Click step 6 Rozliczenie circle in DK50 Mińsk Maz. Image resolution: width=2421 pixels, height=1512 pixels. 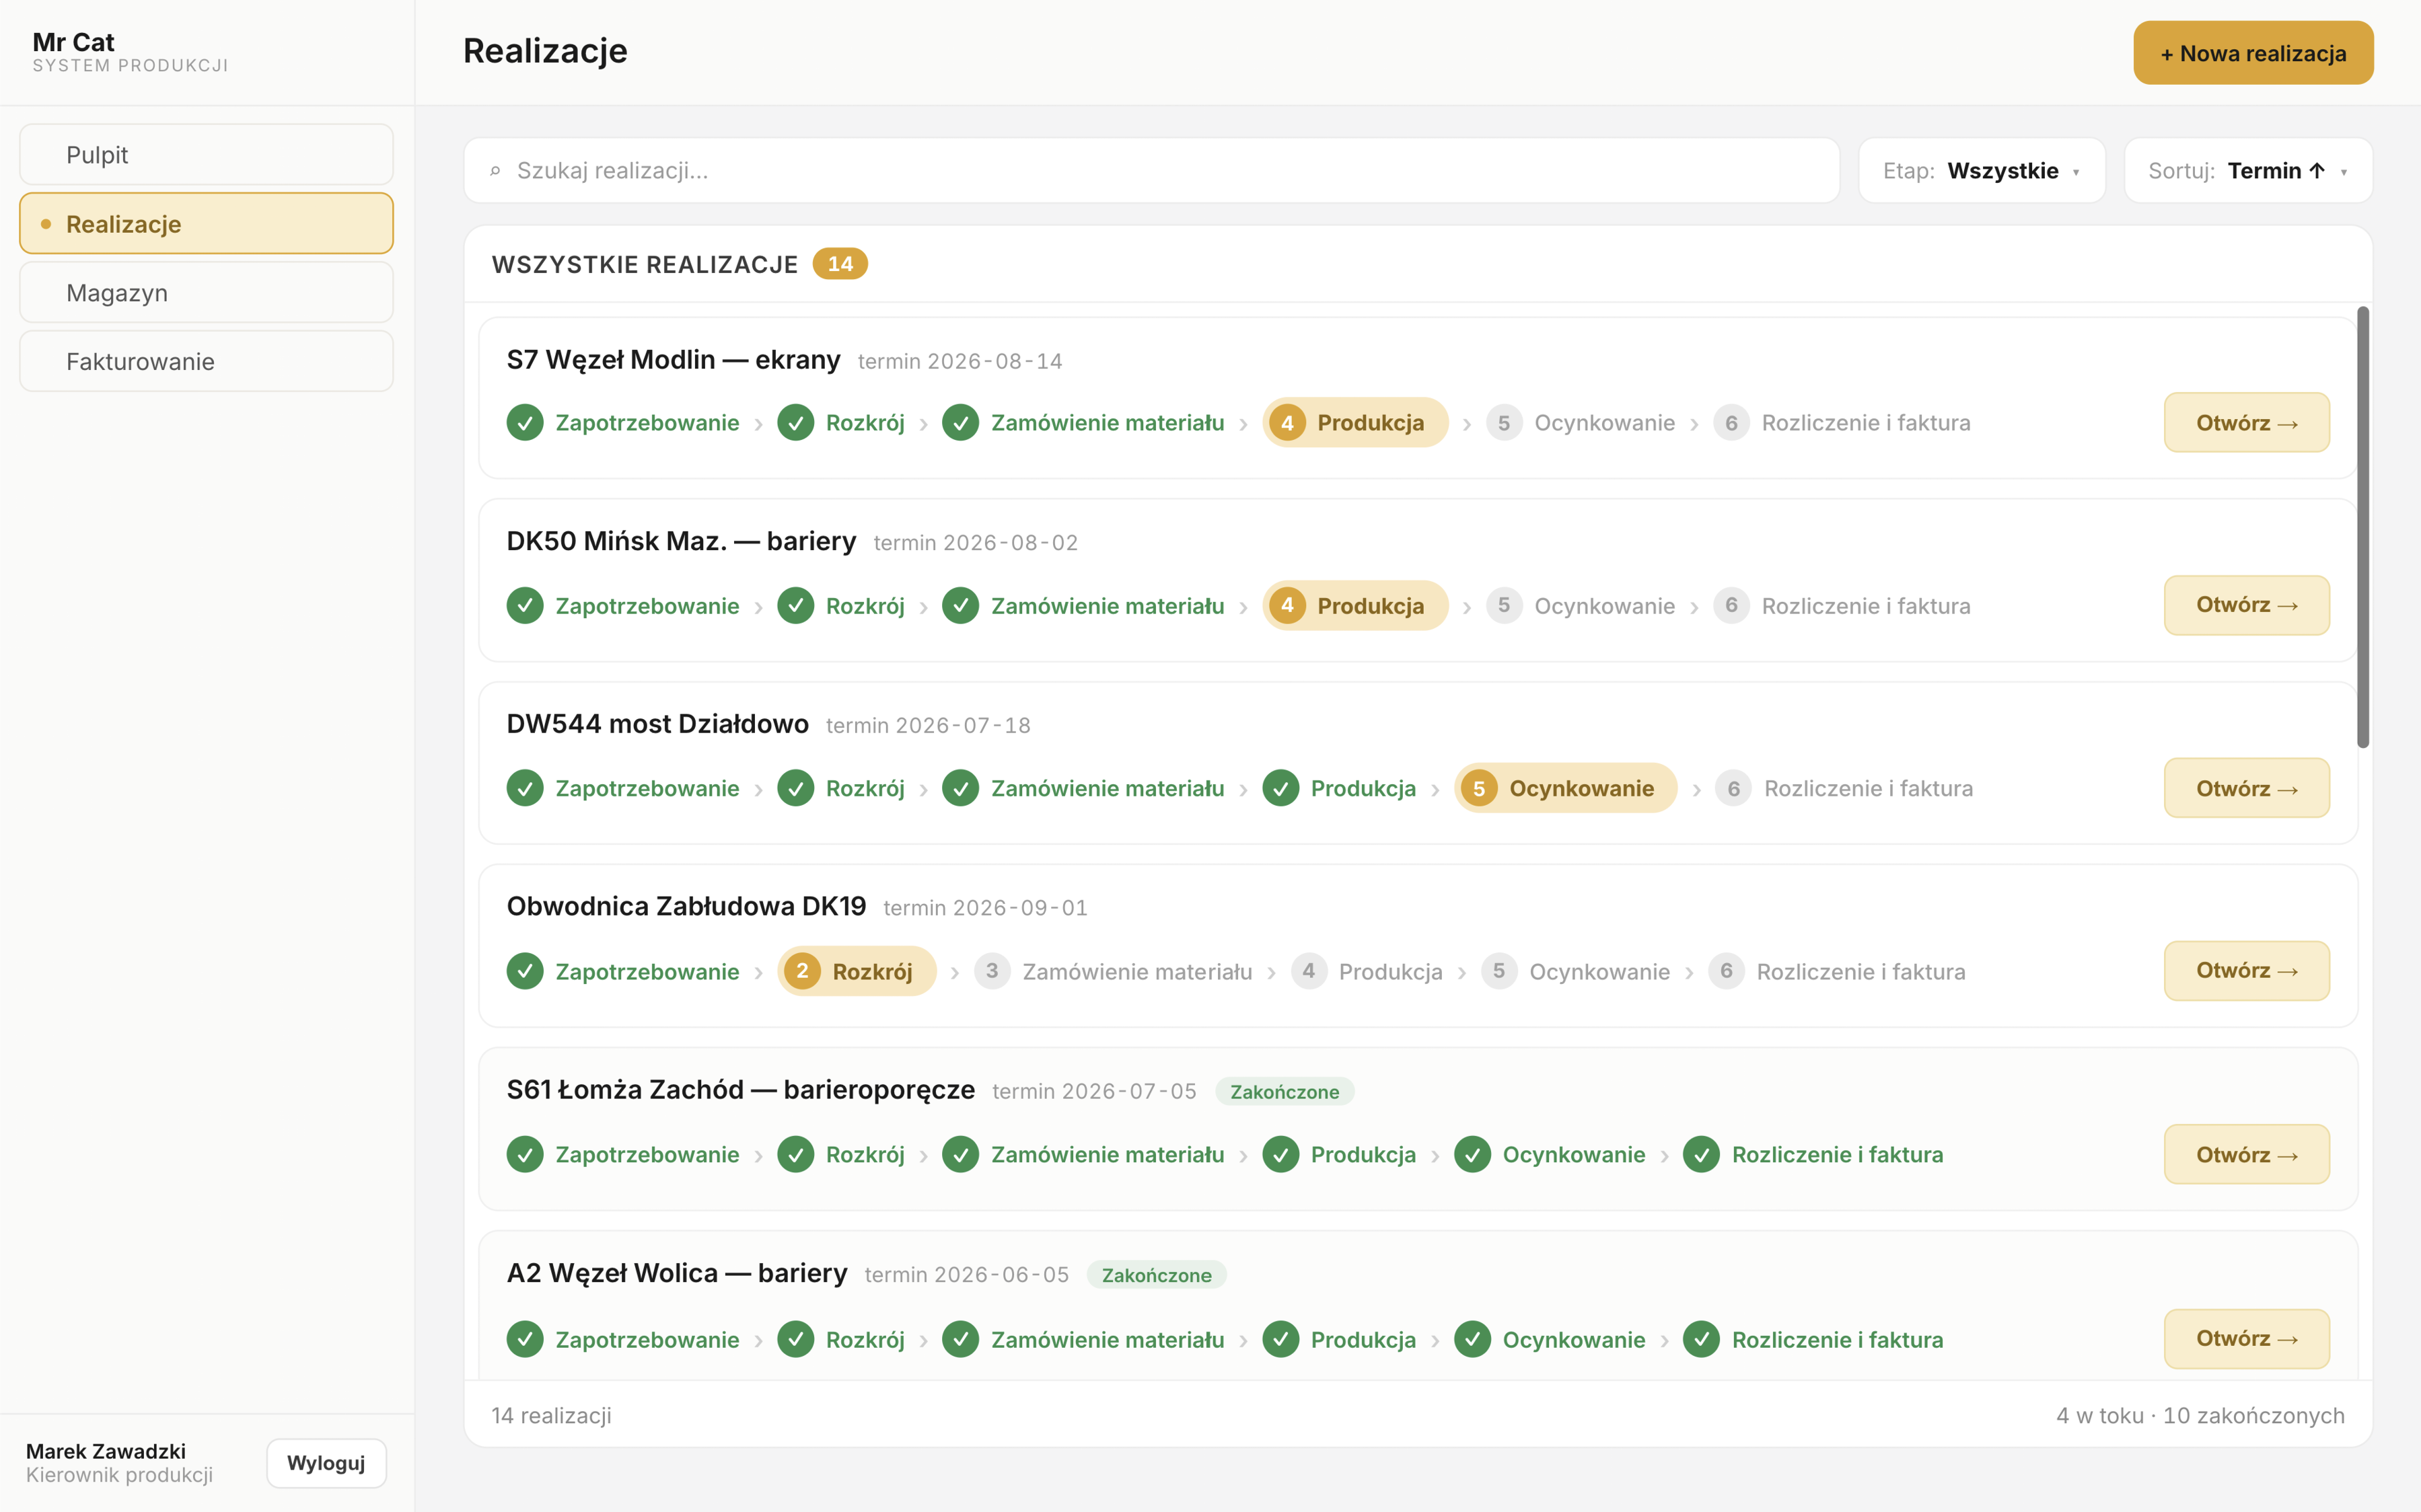click(x=1731, y=605)
